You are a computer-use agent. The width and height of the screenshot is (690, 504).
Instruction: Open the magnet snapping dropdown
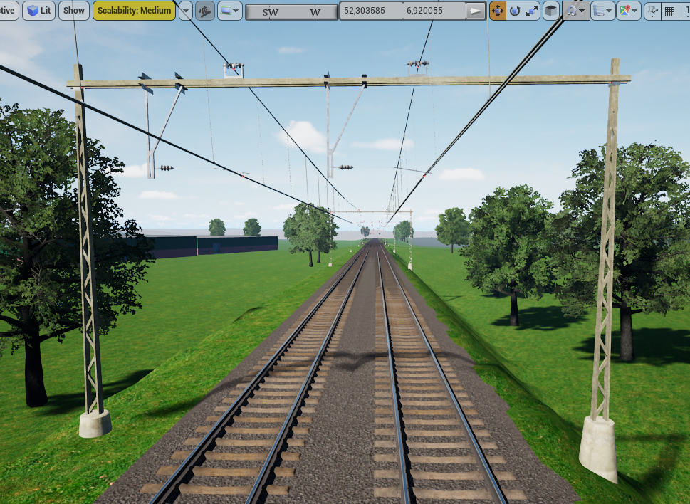575,11
